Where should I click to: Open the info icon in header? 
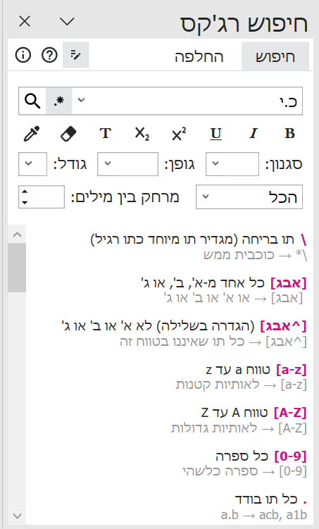click(23, 55)
